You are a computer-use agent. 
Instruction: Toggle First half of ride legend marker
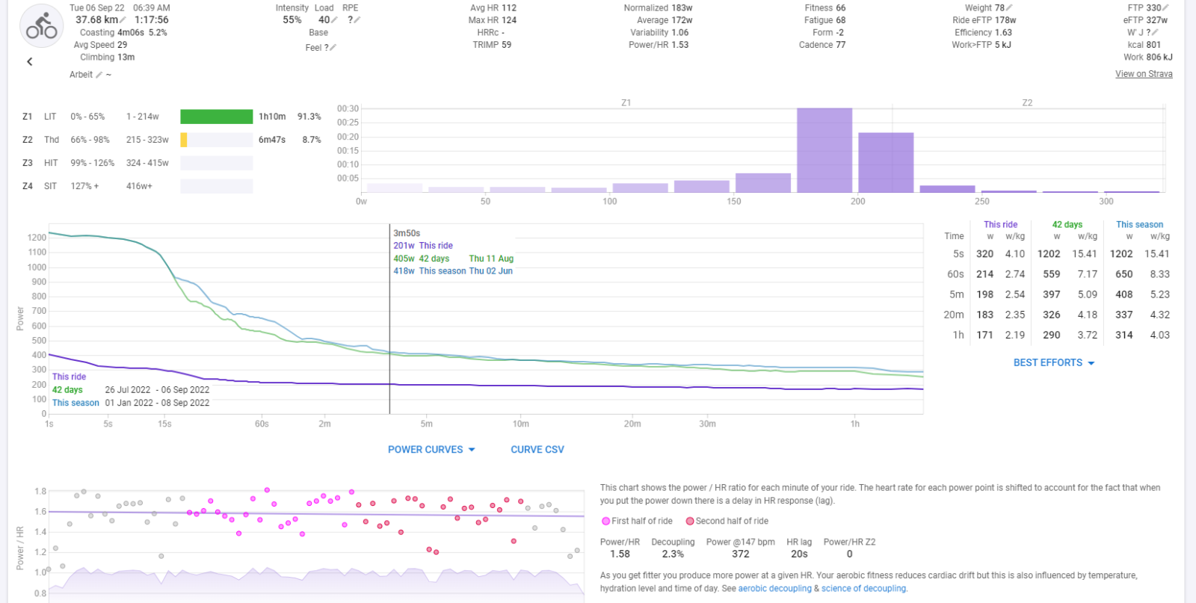tap(606, 522)
